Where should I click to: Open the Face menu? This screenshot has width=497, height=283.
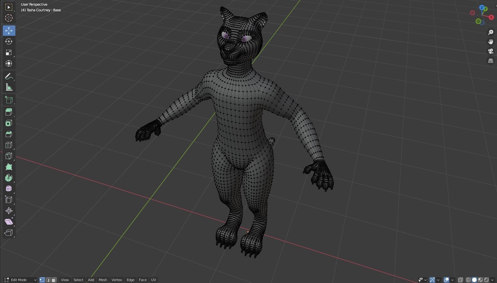[143, 280]
